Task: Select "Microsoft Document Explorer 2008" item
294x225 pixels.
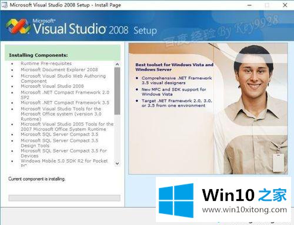Action: [59, 70]
